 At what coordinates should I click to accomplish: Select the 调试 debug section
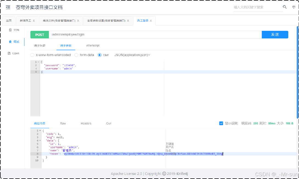(14, 42)
